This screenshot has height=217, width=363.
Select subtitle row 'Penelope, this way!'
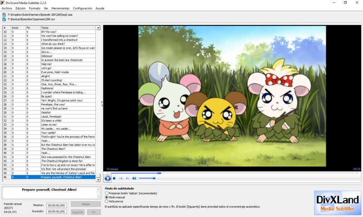click(x=49, y=104)
